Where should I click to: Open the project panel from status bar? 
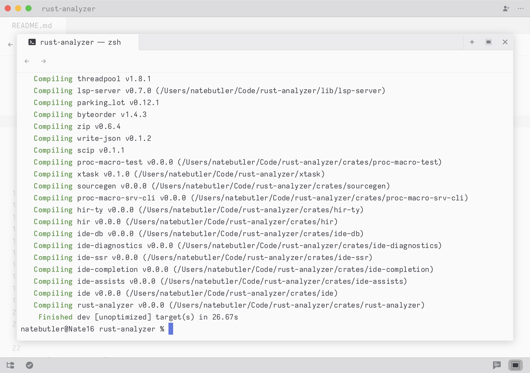click(x=10, y=365)
